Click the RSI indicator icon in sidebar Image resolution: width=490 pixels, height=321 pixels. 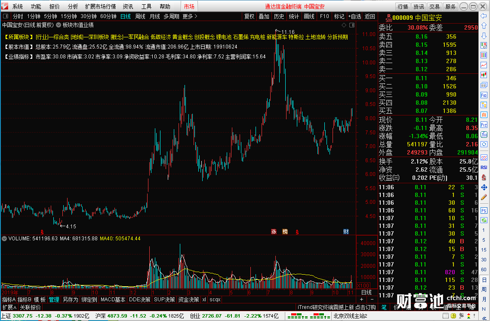point(484,167)
